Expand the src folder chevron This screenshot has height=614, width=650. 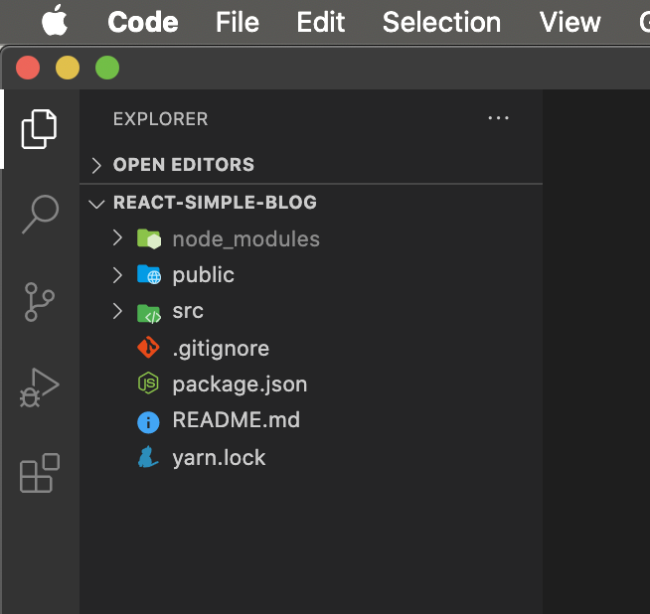coord(117,311)
